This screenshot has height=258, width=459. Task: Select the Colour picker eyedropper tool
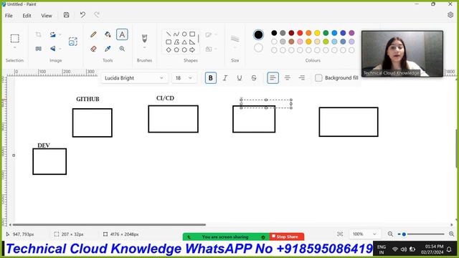(108, 49)
